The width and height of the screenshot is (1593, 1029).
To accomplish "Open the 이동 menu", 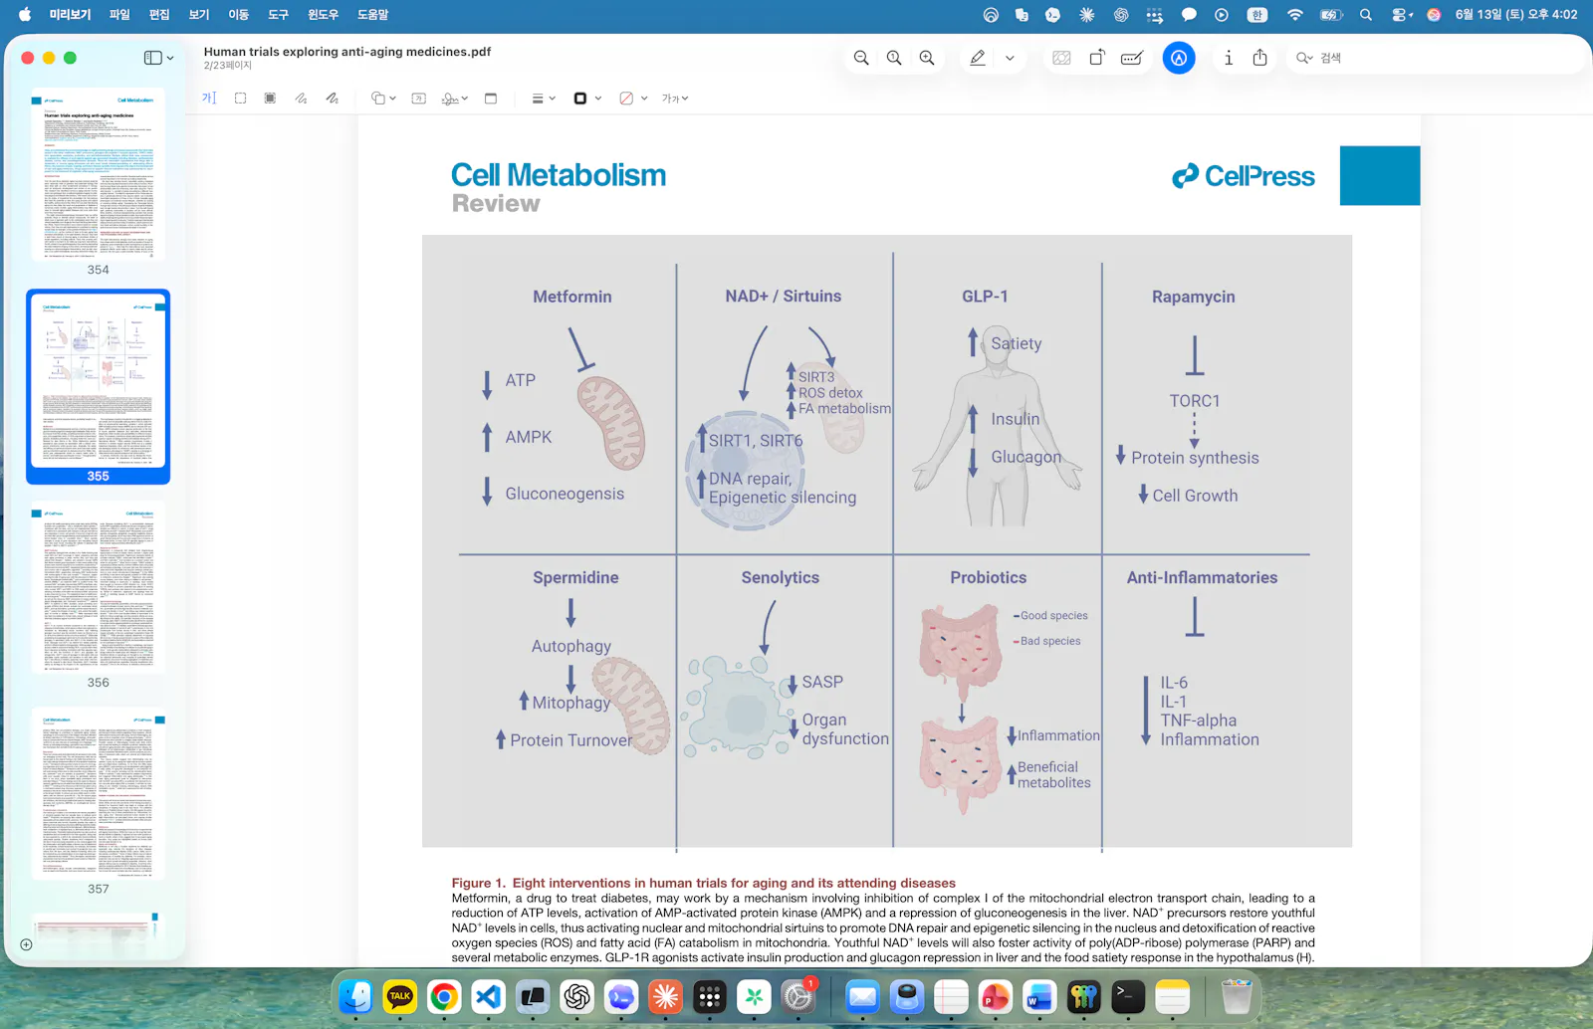I will (x=238, y=15).
